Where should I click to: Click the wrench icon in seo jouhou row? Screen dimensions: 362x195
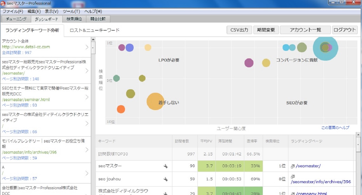pos(165,179)
